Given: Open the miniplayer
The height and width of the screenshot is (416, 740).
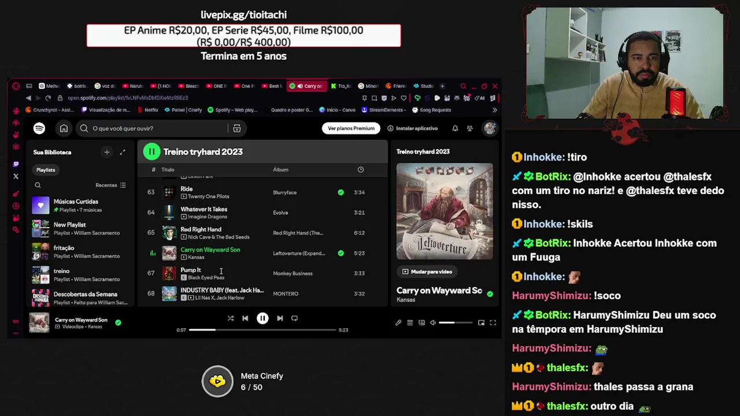Looking at the screenshot, I should coord(481,323).
